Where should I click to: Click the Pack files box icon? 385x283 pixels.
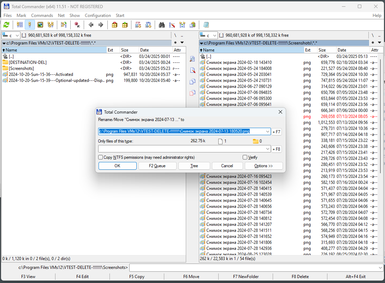pyautogui.click(x=114, y=25)
